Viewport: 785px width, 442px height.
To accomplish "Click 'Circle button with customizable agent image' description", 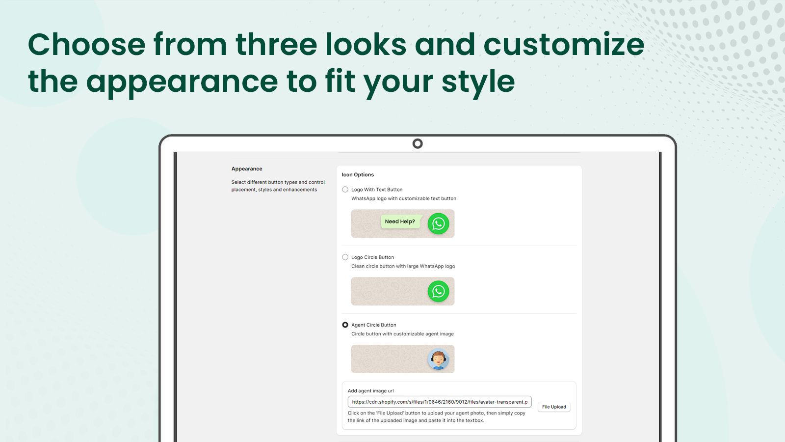I will (x=402, y=334).
